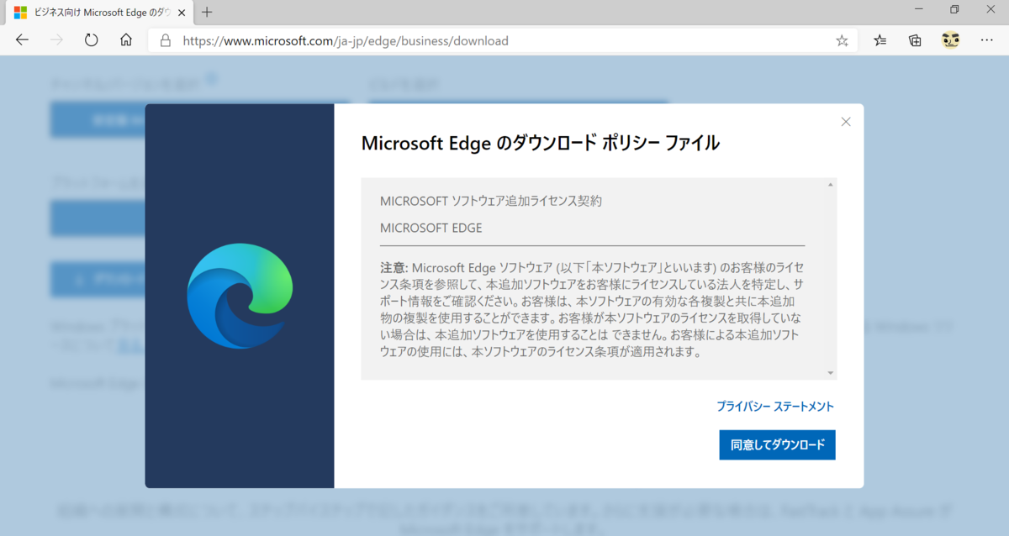Open the Collections icon
Image resolution: width=1009 pixels, height=536 pixels.
(916, 40)
